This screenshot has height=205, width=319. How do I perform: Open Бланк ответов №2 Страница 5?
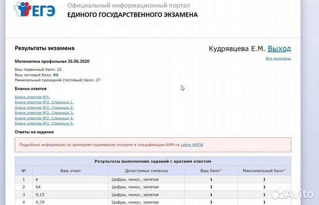point(44,123)
